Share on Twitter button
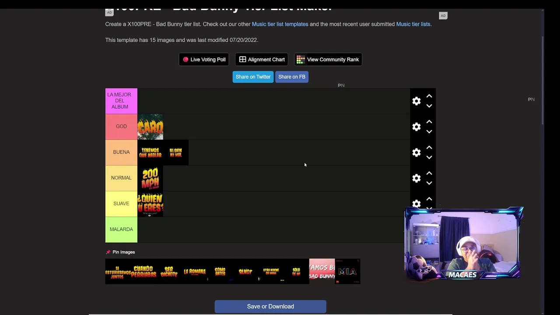 pyautogui.click(x=253, y=77)
